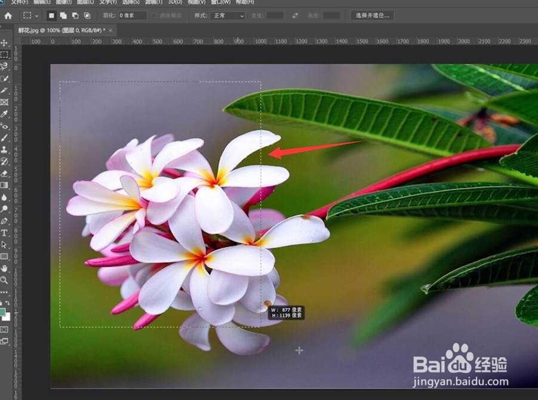Image resolution: width=538 pixels, height=400 pixels.
Task: Select the Eyedropper tool
Action: pos(4,114)
